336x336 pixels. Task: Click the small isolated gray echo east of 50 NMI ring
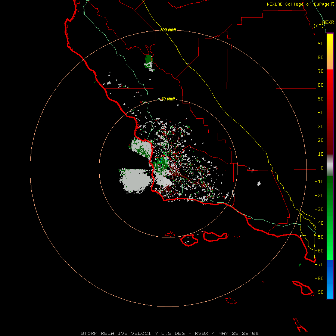coord(259,184)
